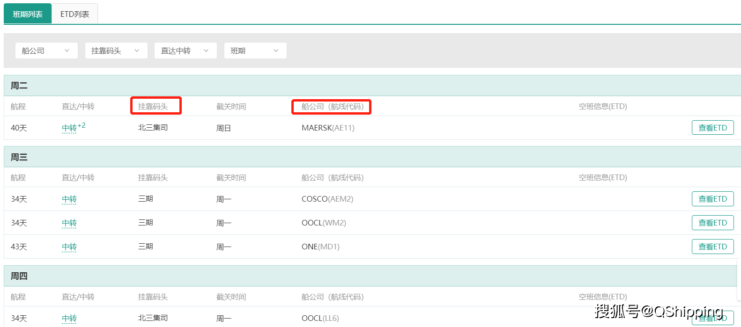The width and height of the screenshot is (741, 327).
Task: Click 查看ETD for MAERSK(AE11)
Action: 712,128
